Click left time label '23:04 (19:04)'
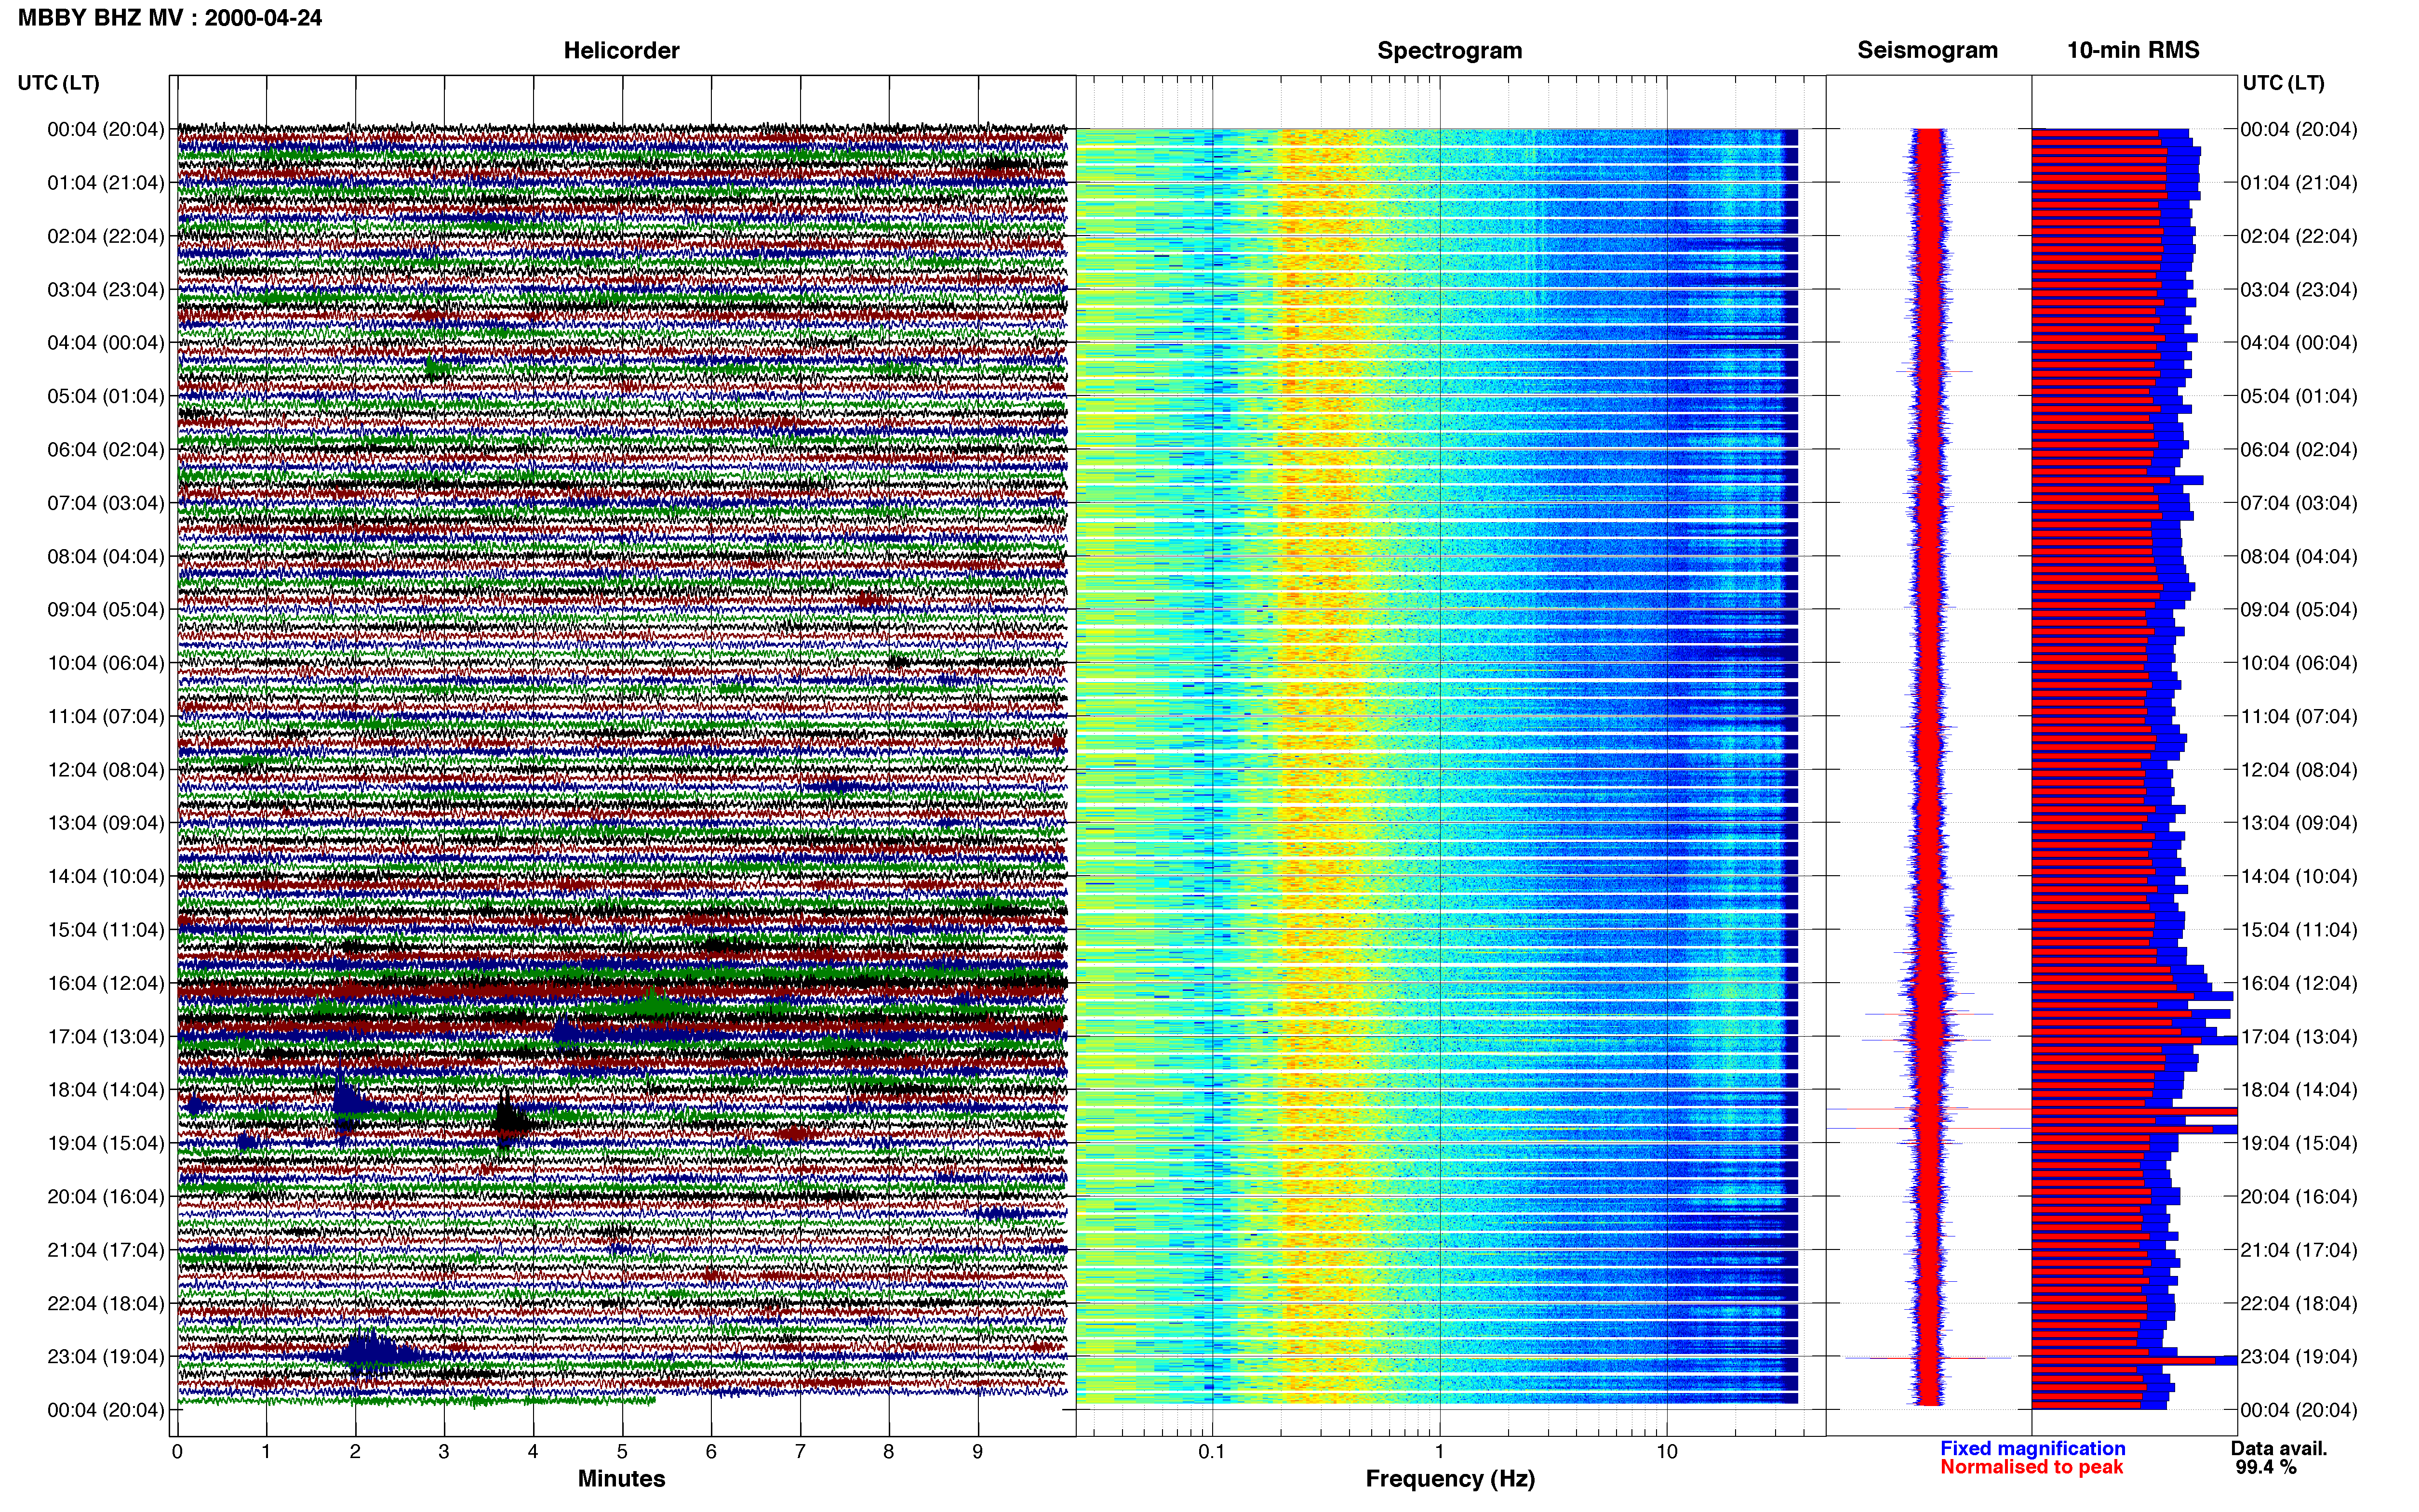 (106, 1356)
